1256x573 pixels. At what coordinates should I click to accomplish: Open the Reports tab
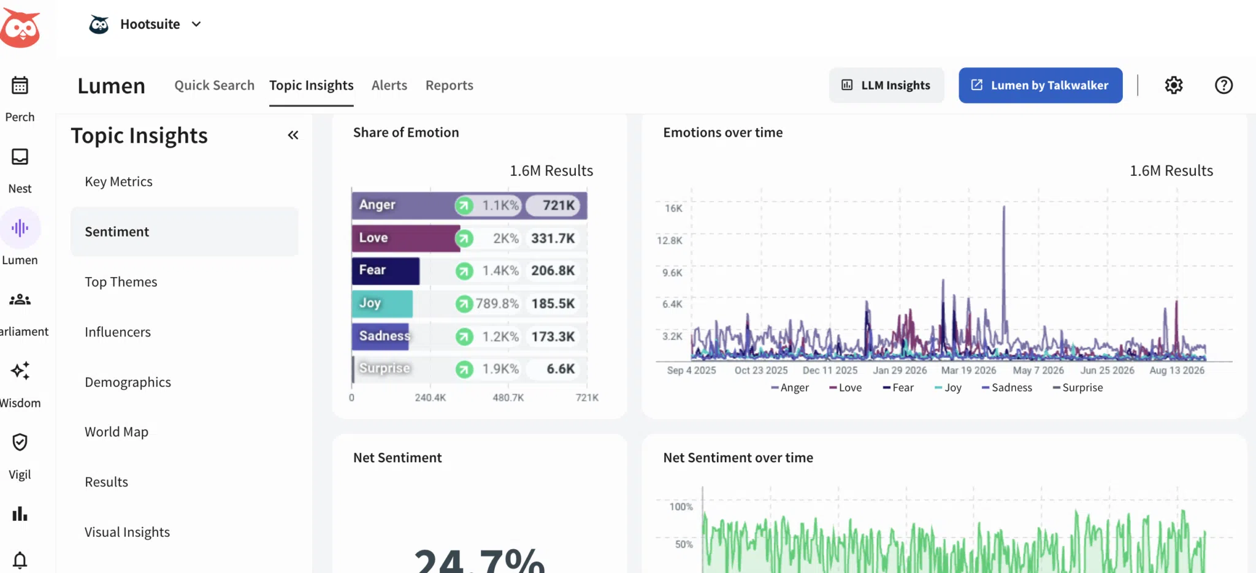coord(450,85)
